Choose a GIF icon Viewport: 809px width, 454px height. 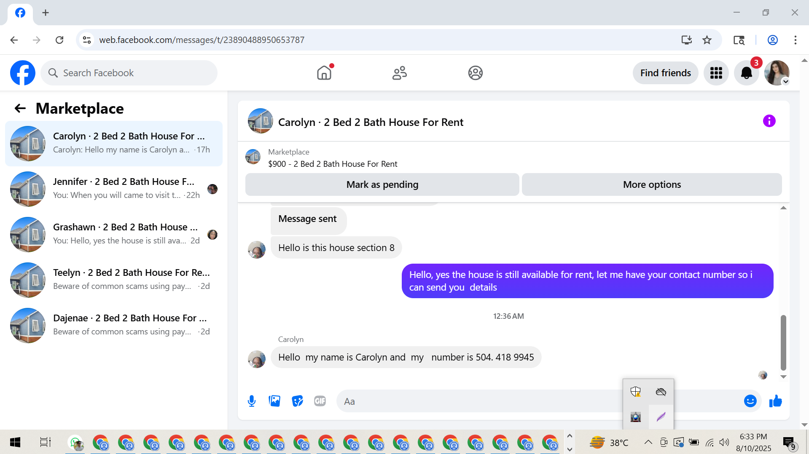[320, 401]
